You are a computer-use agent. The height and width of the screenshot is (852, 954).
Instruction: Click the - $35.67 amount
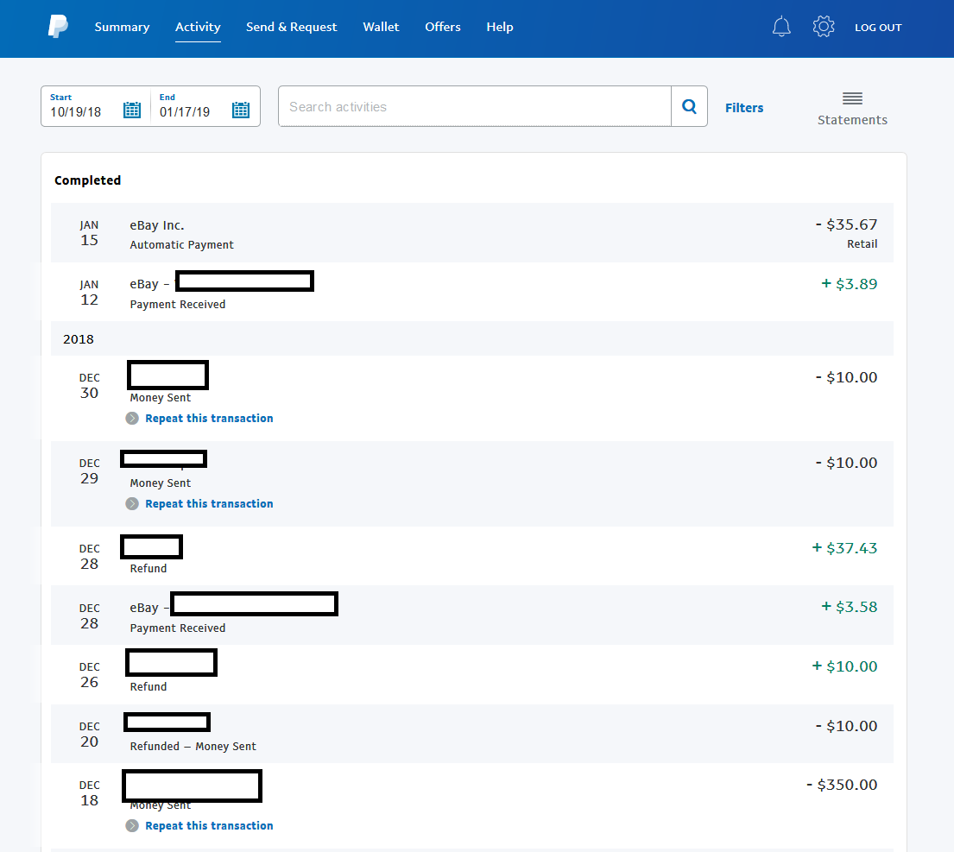(x=846, y=224)
